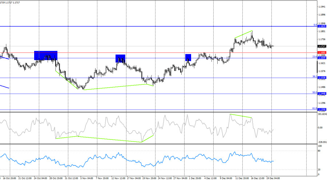The image size is (327, 181).
Task: Select the small blue rectangle near 1 Dec
Action: (x=188, y=57)
